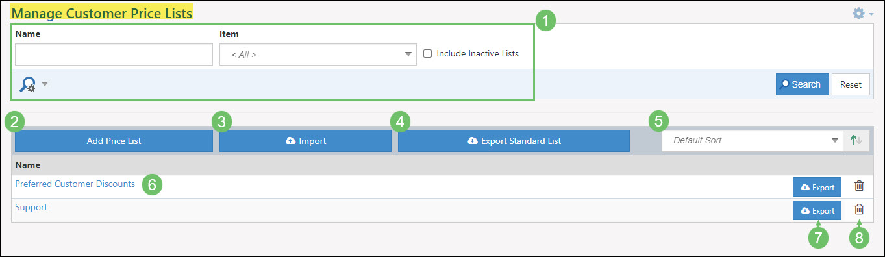Expand arrow beside advanced search icon
The image size is (885, 257).
(45, 84)
